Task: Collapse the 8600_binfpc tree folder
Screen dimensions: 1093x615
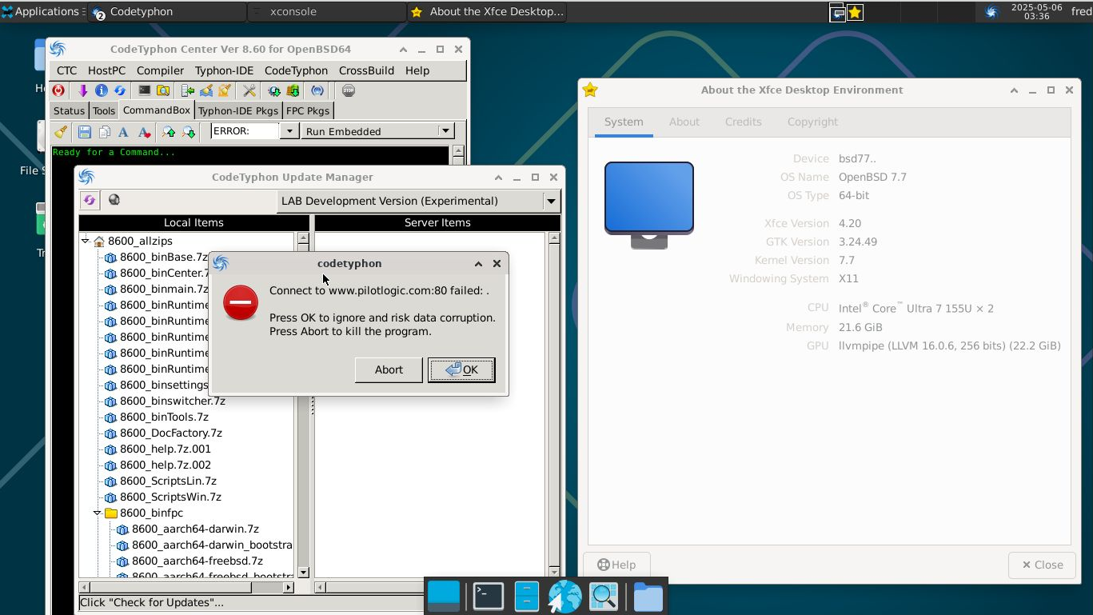Action: [97, 513]
